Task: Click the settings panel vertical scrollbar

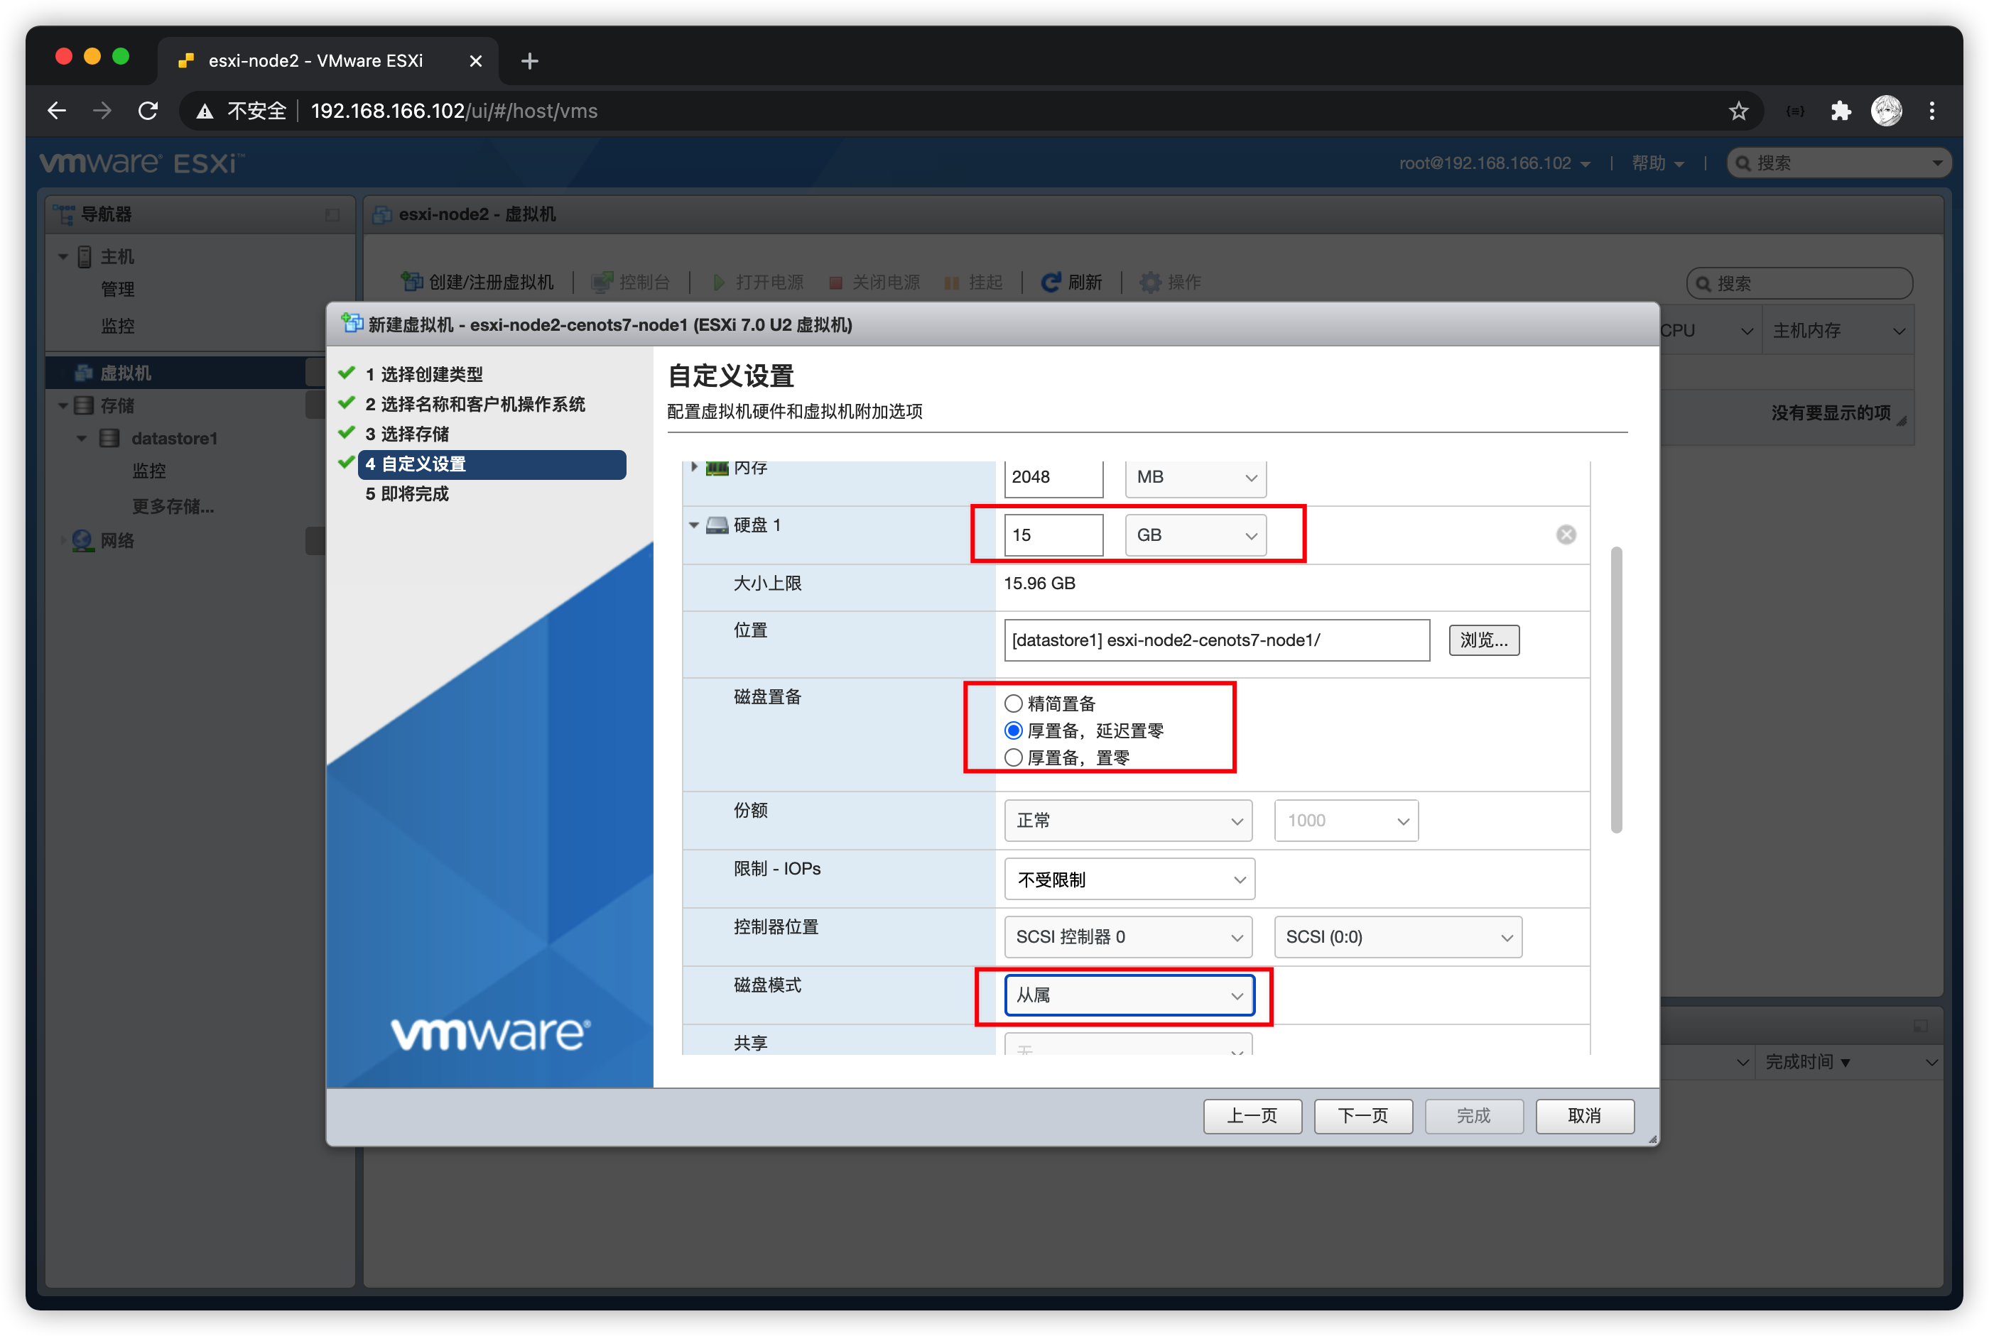Action: click(x=1615, y=690)
